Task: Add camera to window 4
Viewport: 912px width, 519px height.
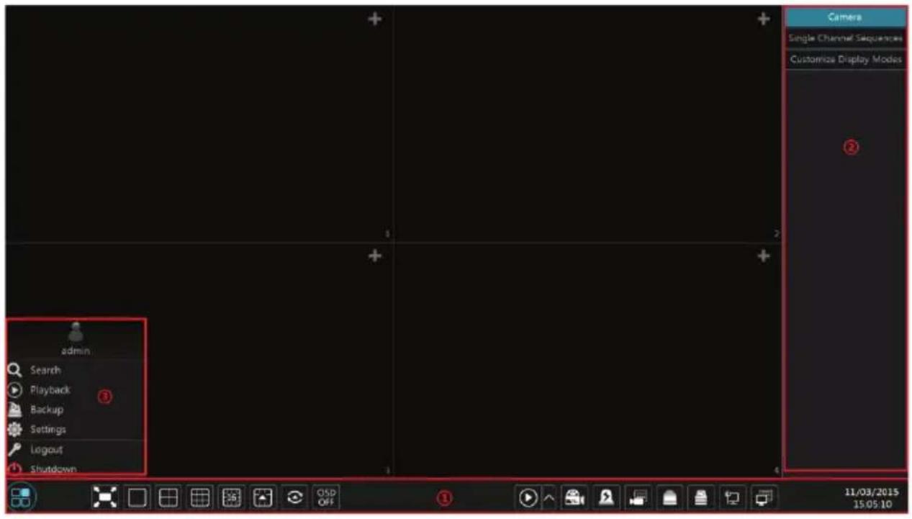Action: click(x=764, y=256)
